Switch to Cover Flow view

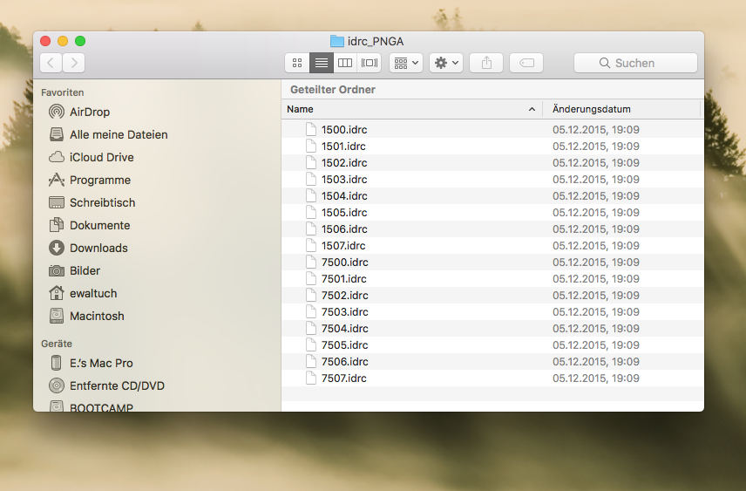click(370, 63)
